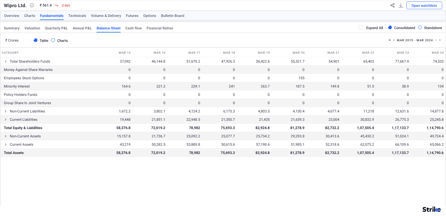This screenshot has height=216, width=446.
Task: Go to the Valuation sub-tab
Action: click(x=32, y=28)
